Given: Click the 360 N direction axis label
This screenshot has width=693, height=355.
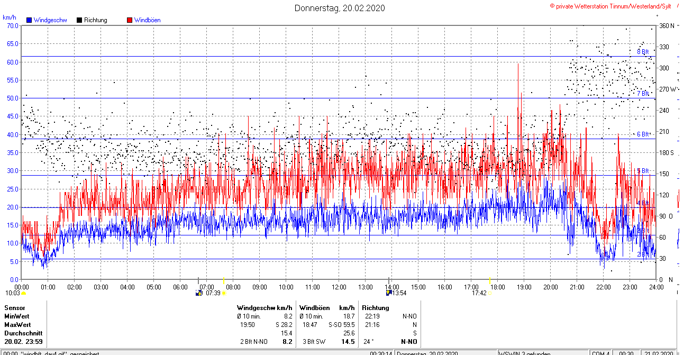Looking at the screenshot, I should [x=666, y=25].
